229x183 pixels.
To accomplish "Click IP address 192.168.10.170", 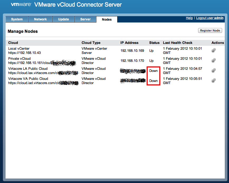I will (132, 61).
